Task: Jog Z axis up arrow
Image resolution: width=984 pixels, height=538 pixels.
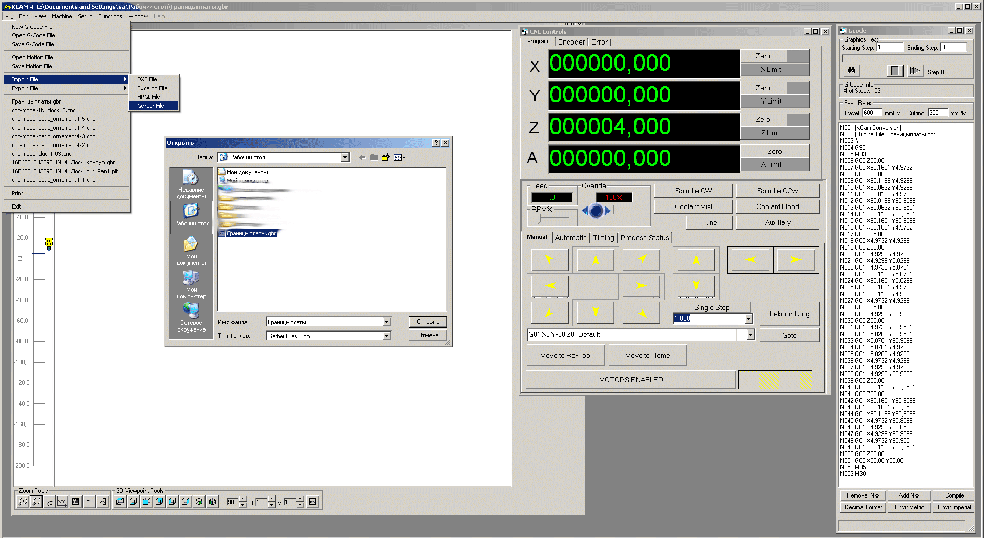Action: pyautogui.click(x=696, y=259)
